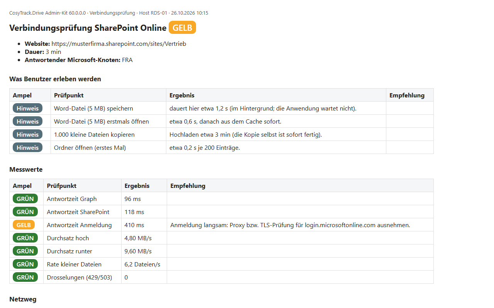
Task: Select the '6,2 Dateien/s' value
Action: (142, 264)
